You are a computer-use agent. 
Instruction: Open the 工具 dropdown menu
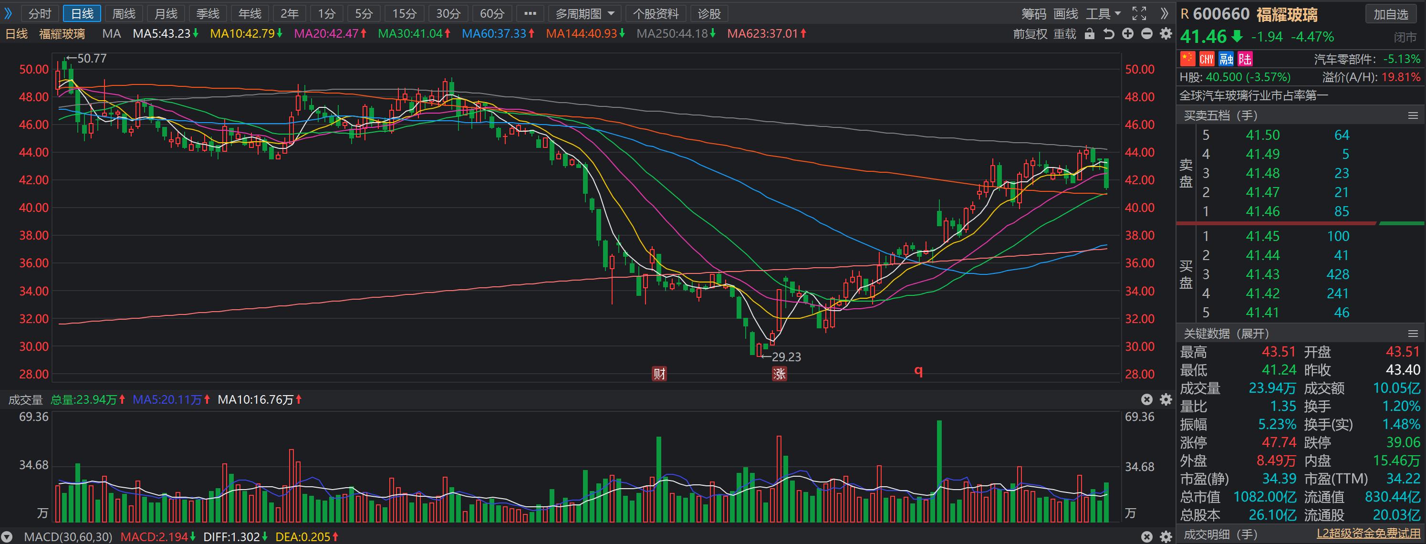pyautogui.click(x=1103, y=13)
